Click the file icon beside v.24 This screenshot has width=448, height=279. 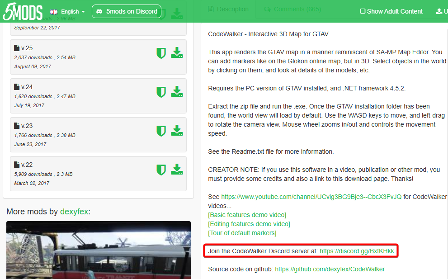click(17, 87)
